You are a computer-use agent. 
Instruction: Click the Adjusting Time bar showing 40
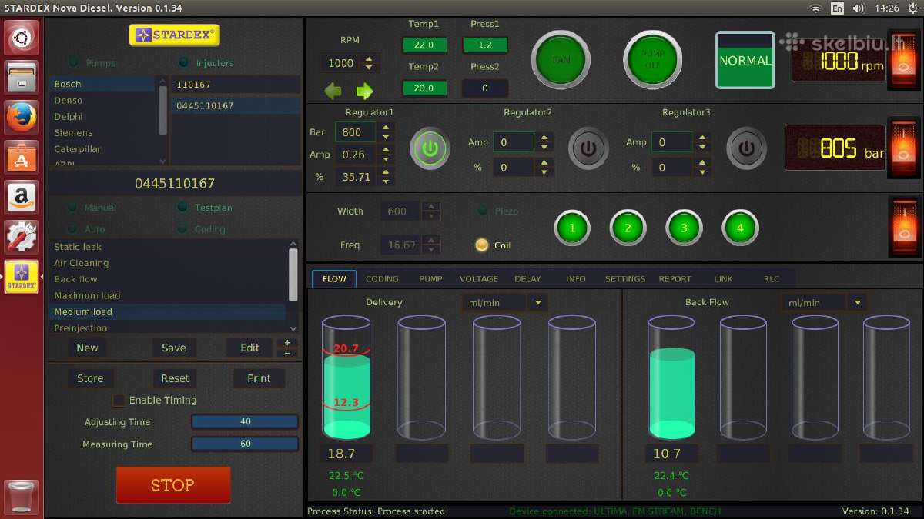coord(245,421)
